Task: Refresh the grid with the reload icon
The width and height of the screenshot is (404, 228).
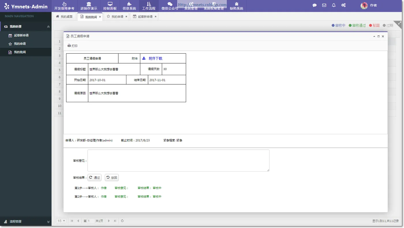Action: (122, 221)
